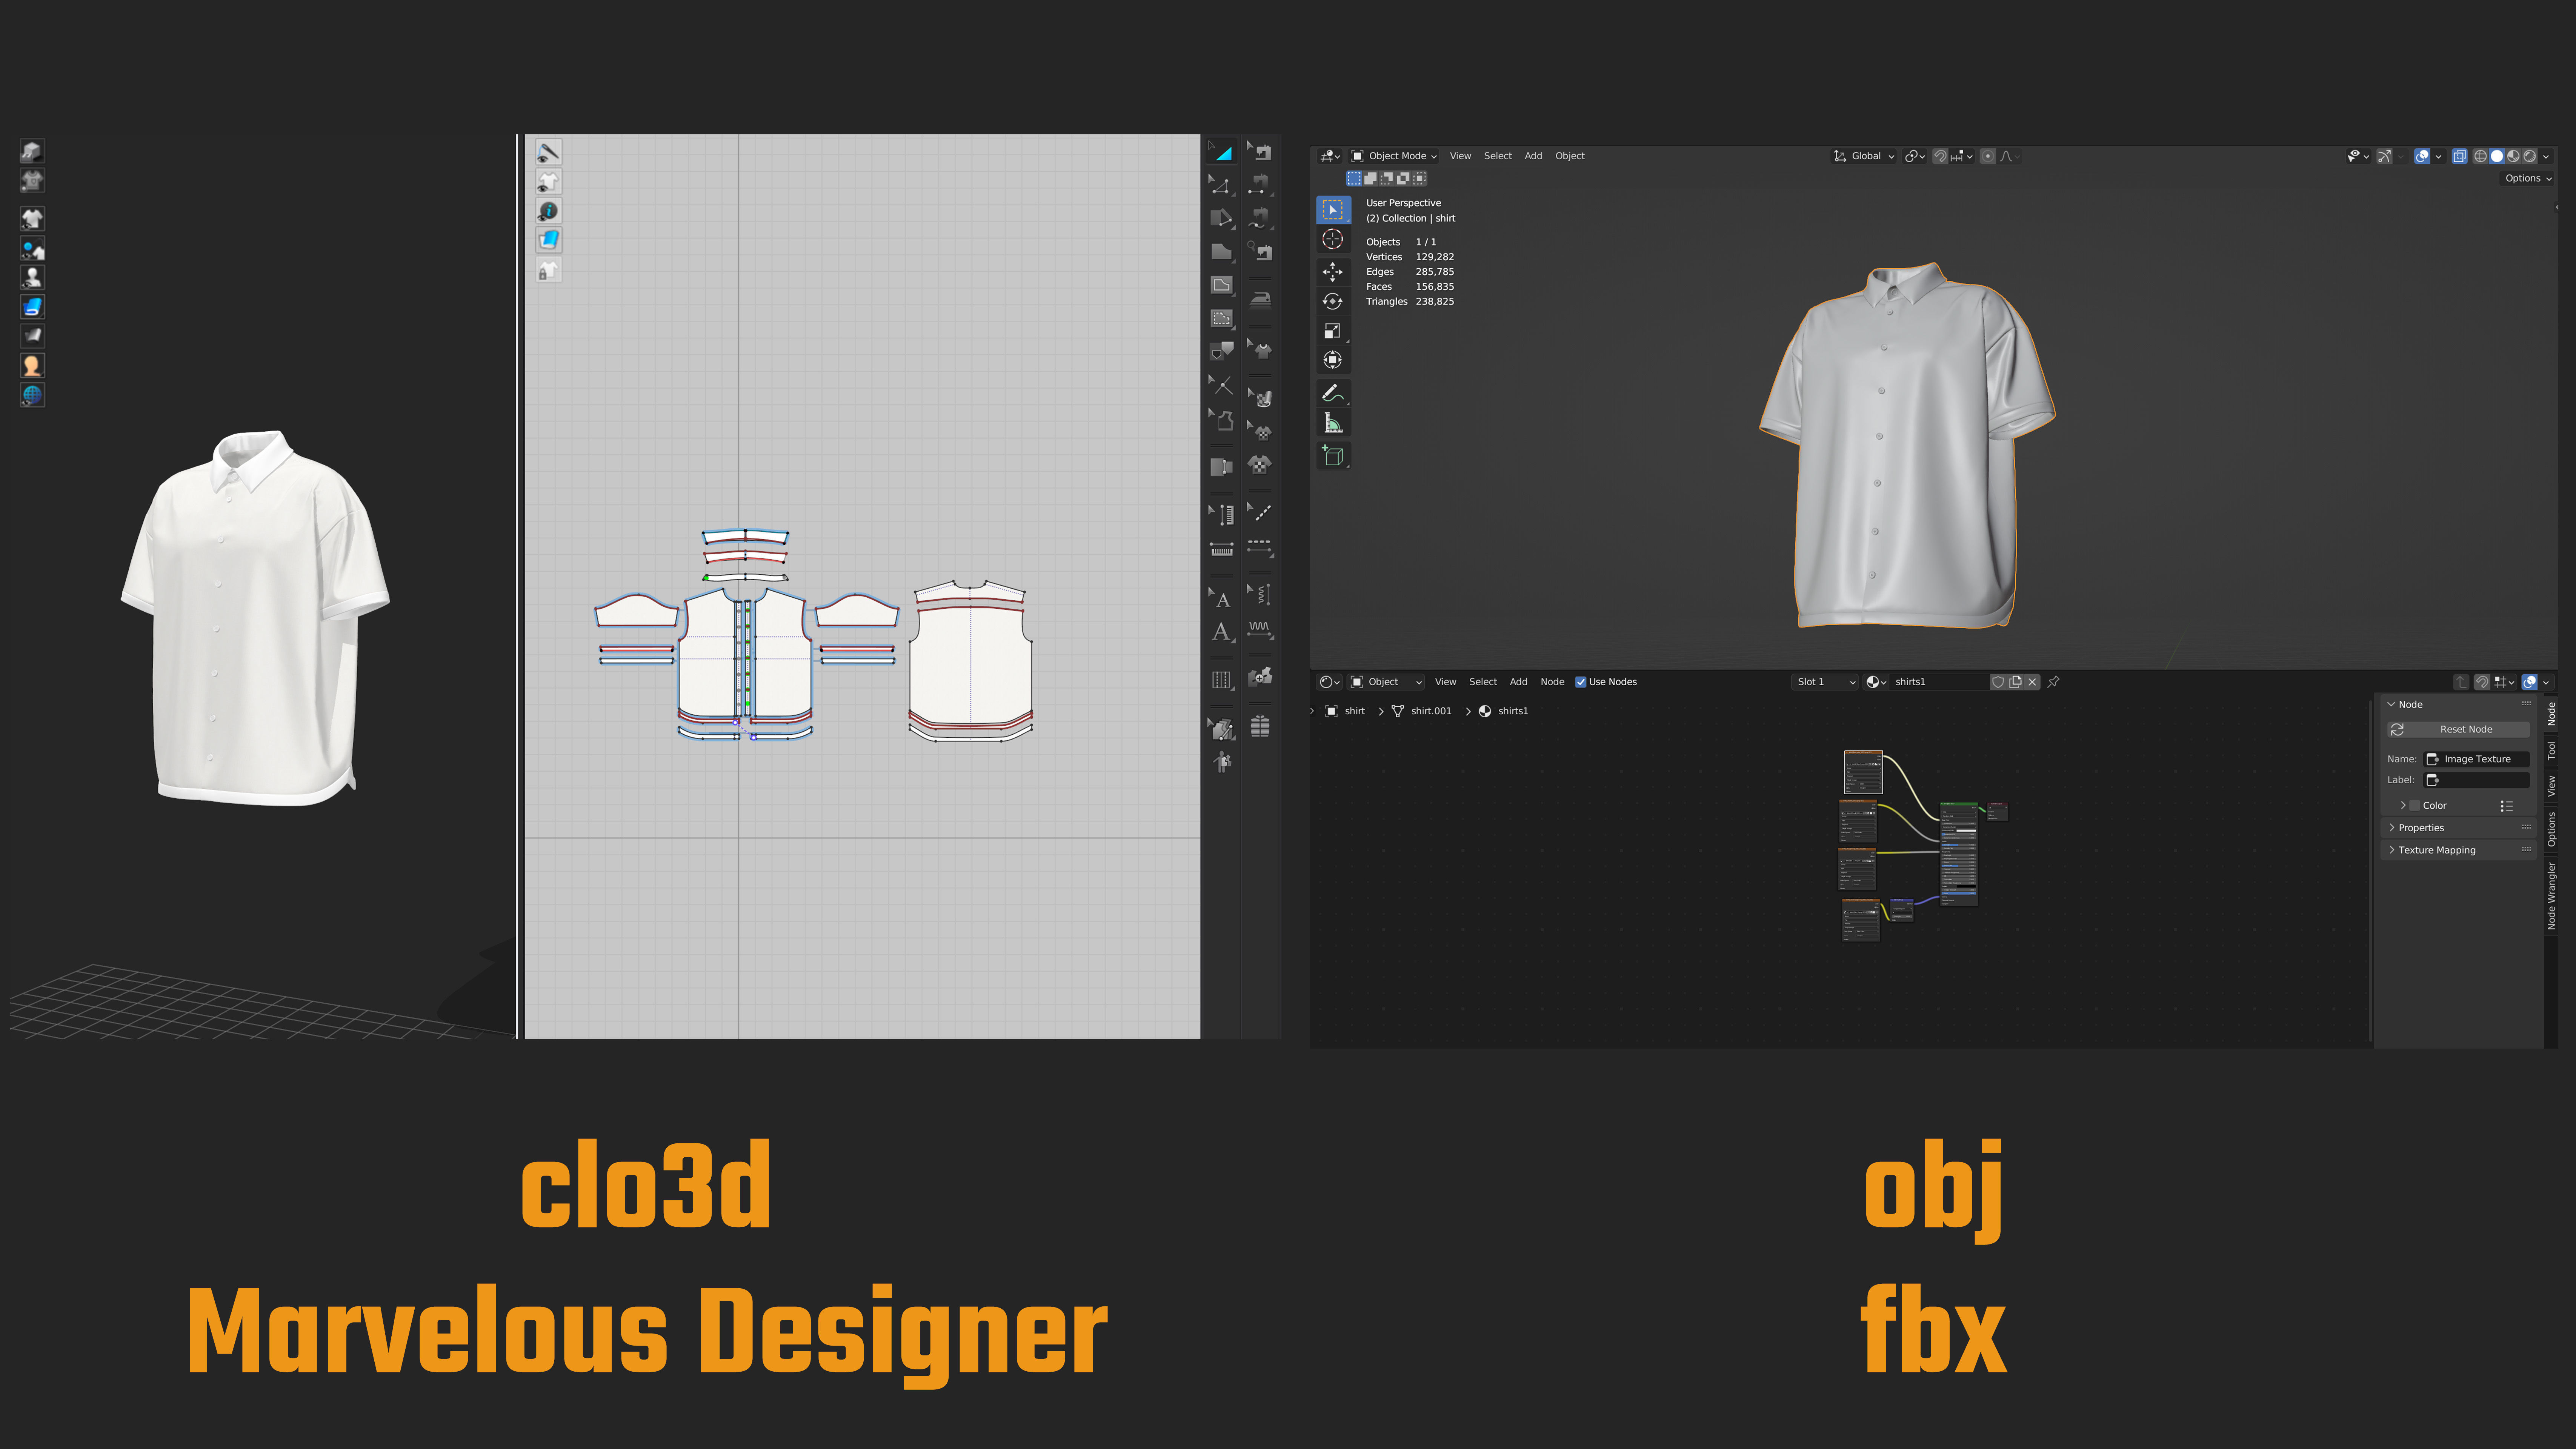Toggle Show Gizmo in viewport header
Image resolution: width=2576 pixels, height=1449 pixels.
(x=2385, y=156)
